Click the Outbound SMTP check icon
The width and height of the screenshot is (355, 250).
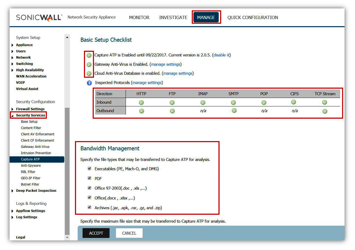234,111
